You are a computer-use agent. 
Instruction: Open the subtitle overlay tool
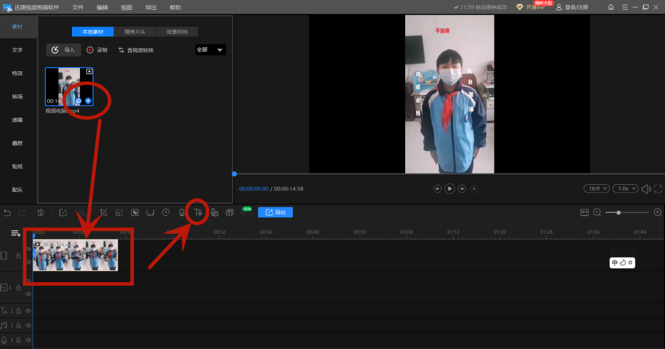point(230,212)
